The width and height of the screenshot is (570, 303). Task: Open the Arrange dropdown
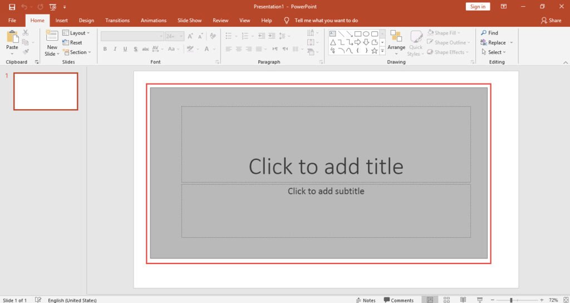[396, 43]
